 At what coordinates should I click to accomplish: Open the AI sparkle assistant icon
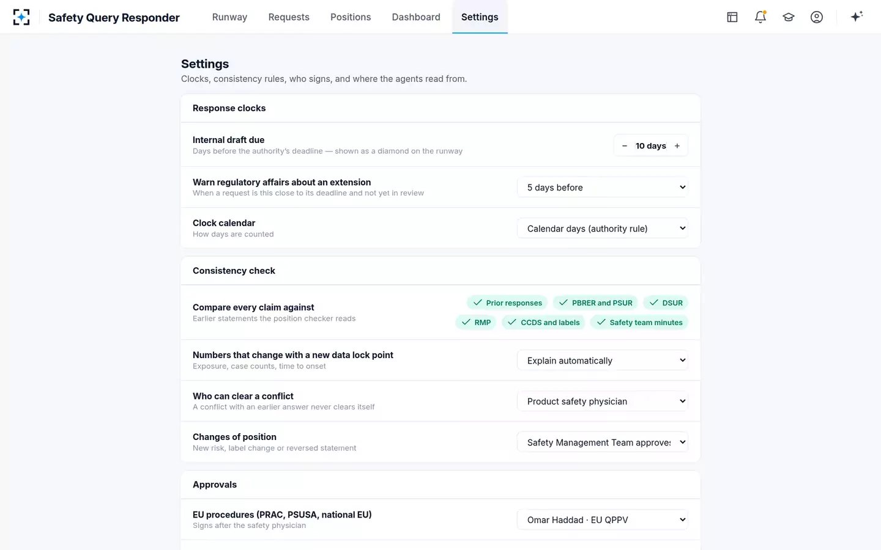(857, 16)
